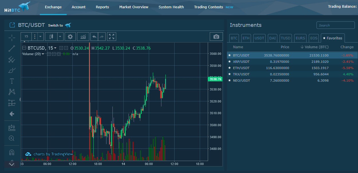This screenshot has height=173, width=358.
Task: Sort instruments by Name column
Action: [x=238, y=47]
